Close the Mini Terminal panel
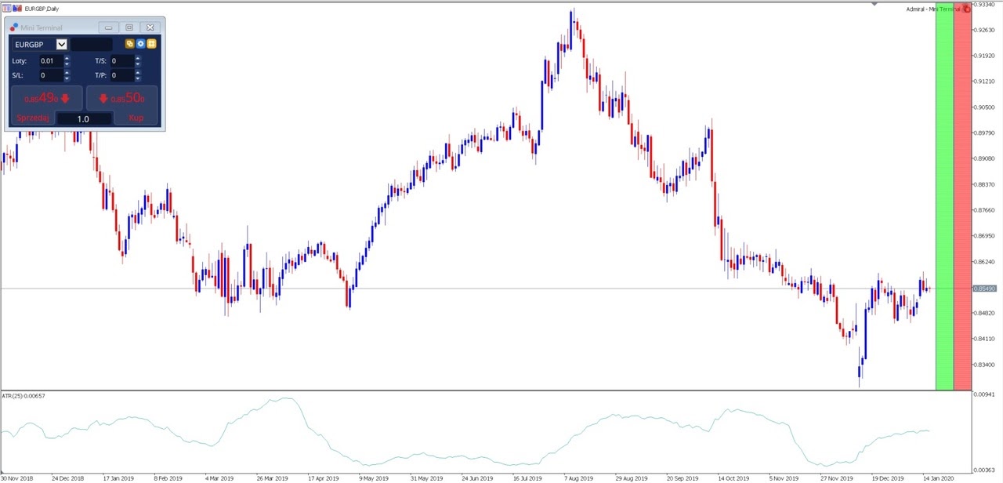 click(x=150, y=27)
